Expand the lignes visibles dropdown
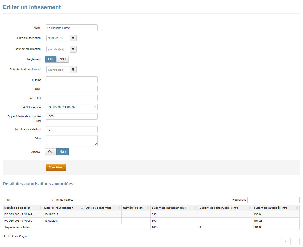 (x=29, y=200)
